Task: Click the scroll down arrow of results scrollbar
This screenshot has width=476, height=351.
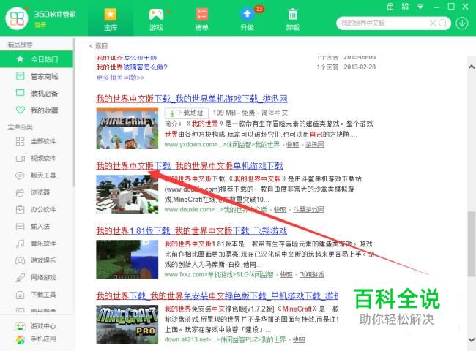Action: (x=472, y=339)
